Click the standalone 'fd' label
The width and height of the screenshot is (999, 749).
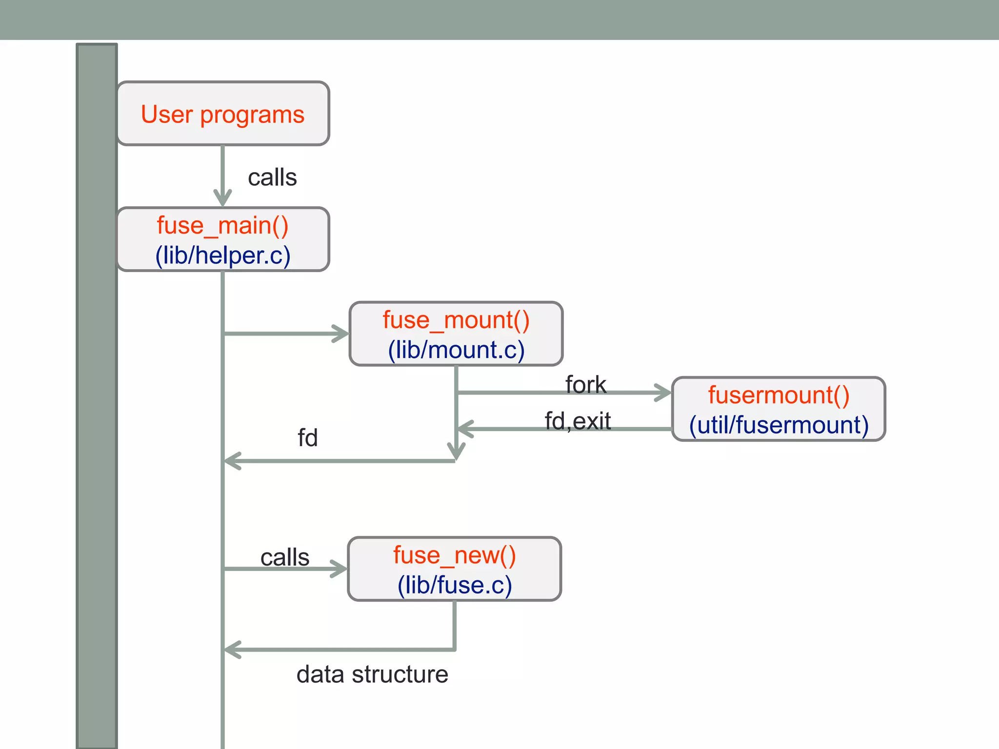pyautogui.click(x=307, y=438)
